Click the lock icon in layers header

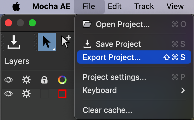tap(44, 80)
